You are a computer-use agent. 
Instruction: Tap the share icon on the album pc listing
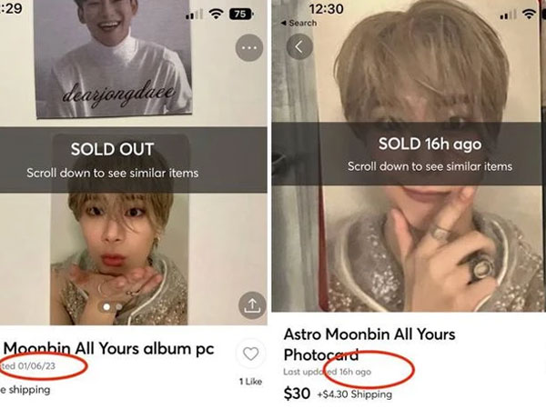248,305
